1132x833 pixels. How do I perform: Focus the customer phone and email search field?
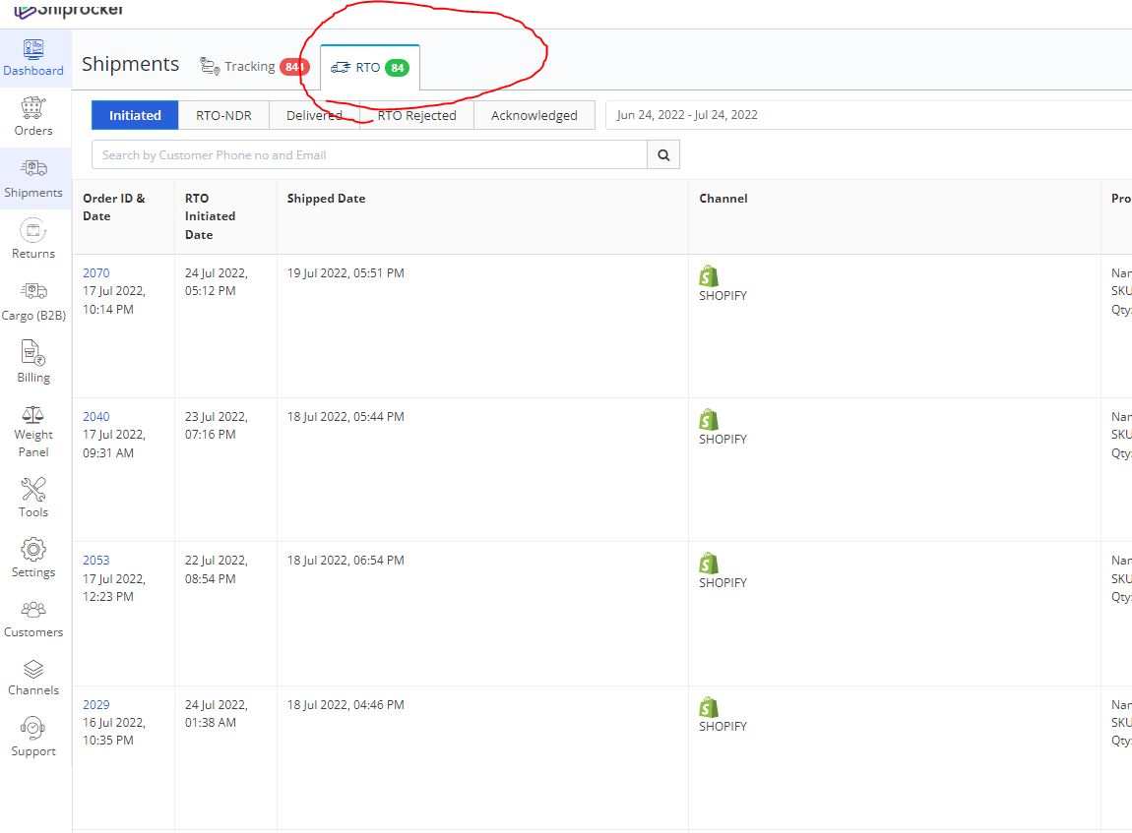coord(370,155)
